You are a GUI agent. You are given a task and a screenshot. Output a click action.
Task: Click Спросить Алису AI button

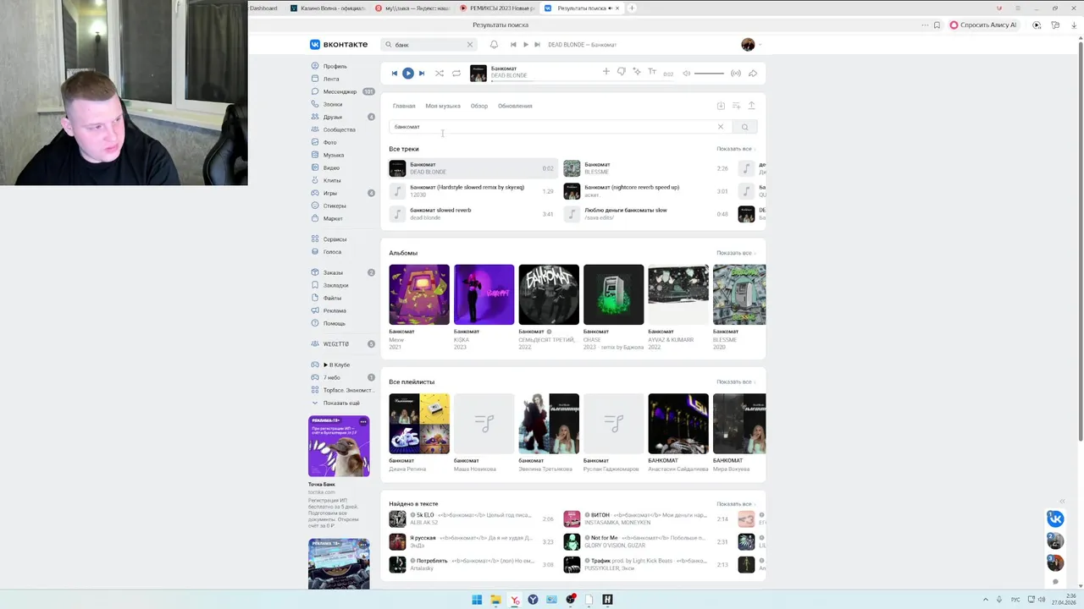tap(982, 25)
